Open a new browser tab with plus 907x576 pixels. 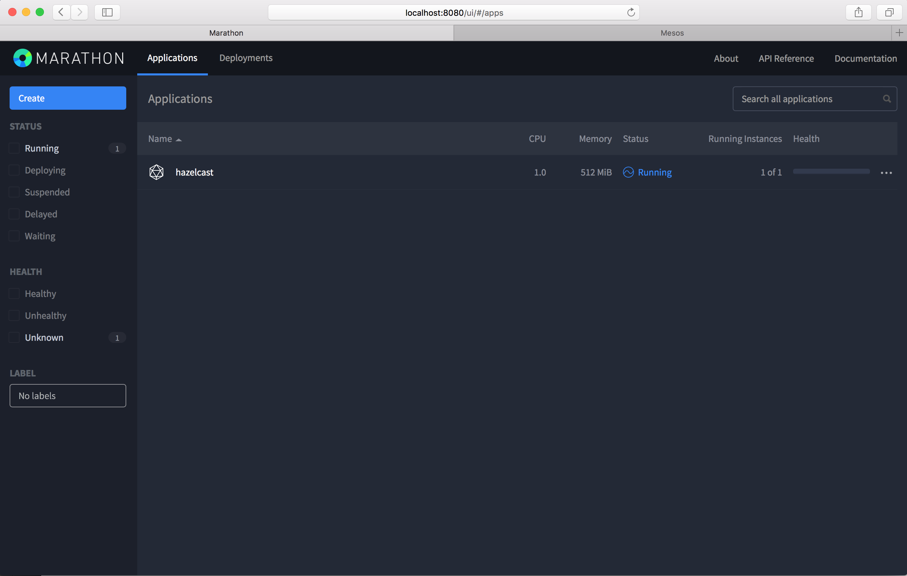(x=899, y=33)
